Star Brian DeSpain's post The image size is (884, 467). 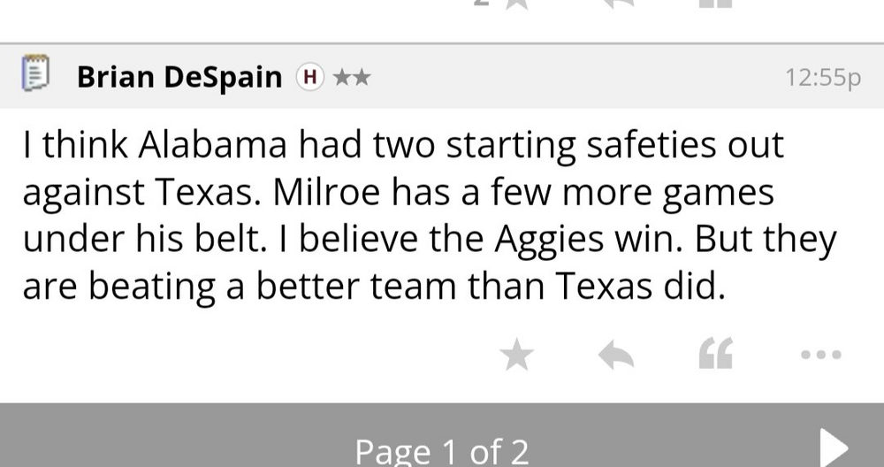pyautogui.click(x=517, y=356)
